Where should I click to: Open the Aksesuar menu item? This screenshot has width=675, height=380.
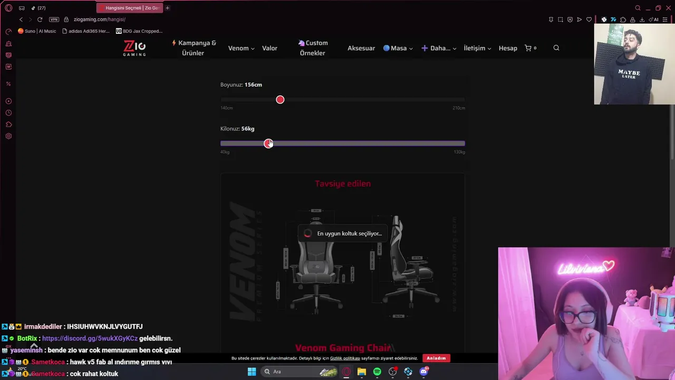click(361, 48)
